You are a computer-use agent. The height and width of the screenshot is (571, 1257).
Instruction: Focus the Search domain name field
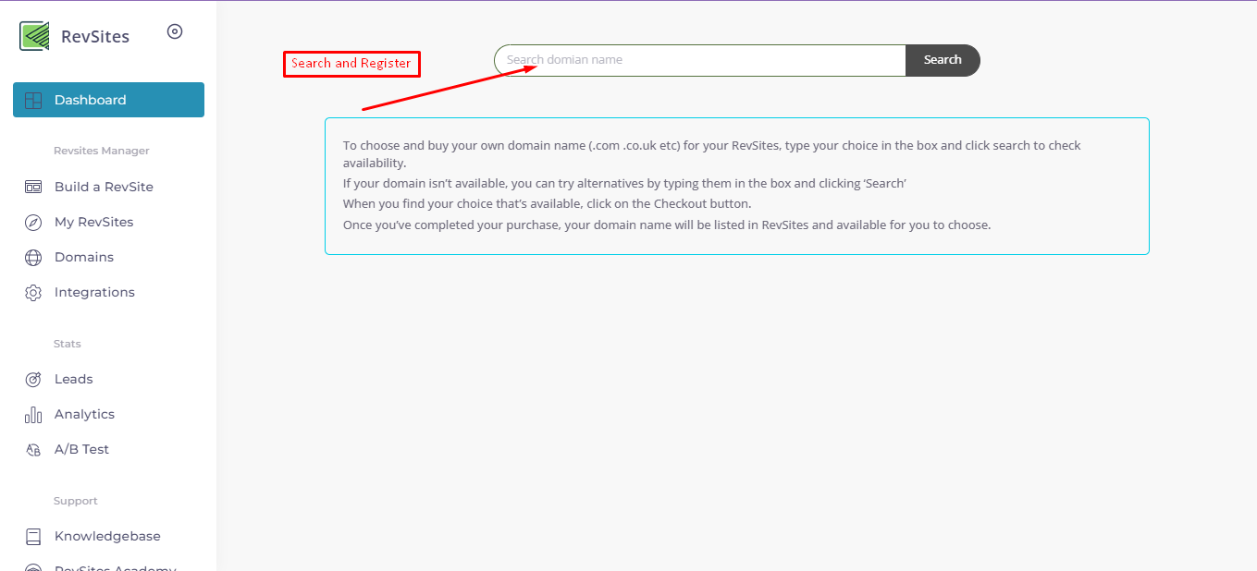[x=703, y=60]
